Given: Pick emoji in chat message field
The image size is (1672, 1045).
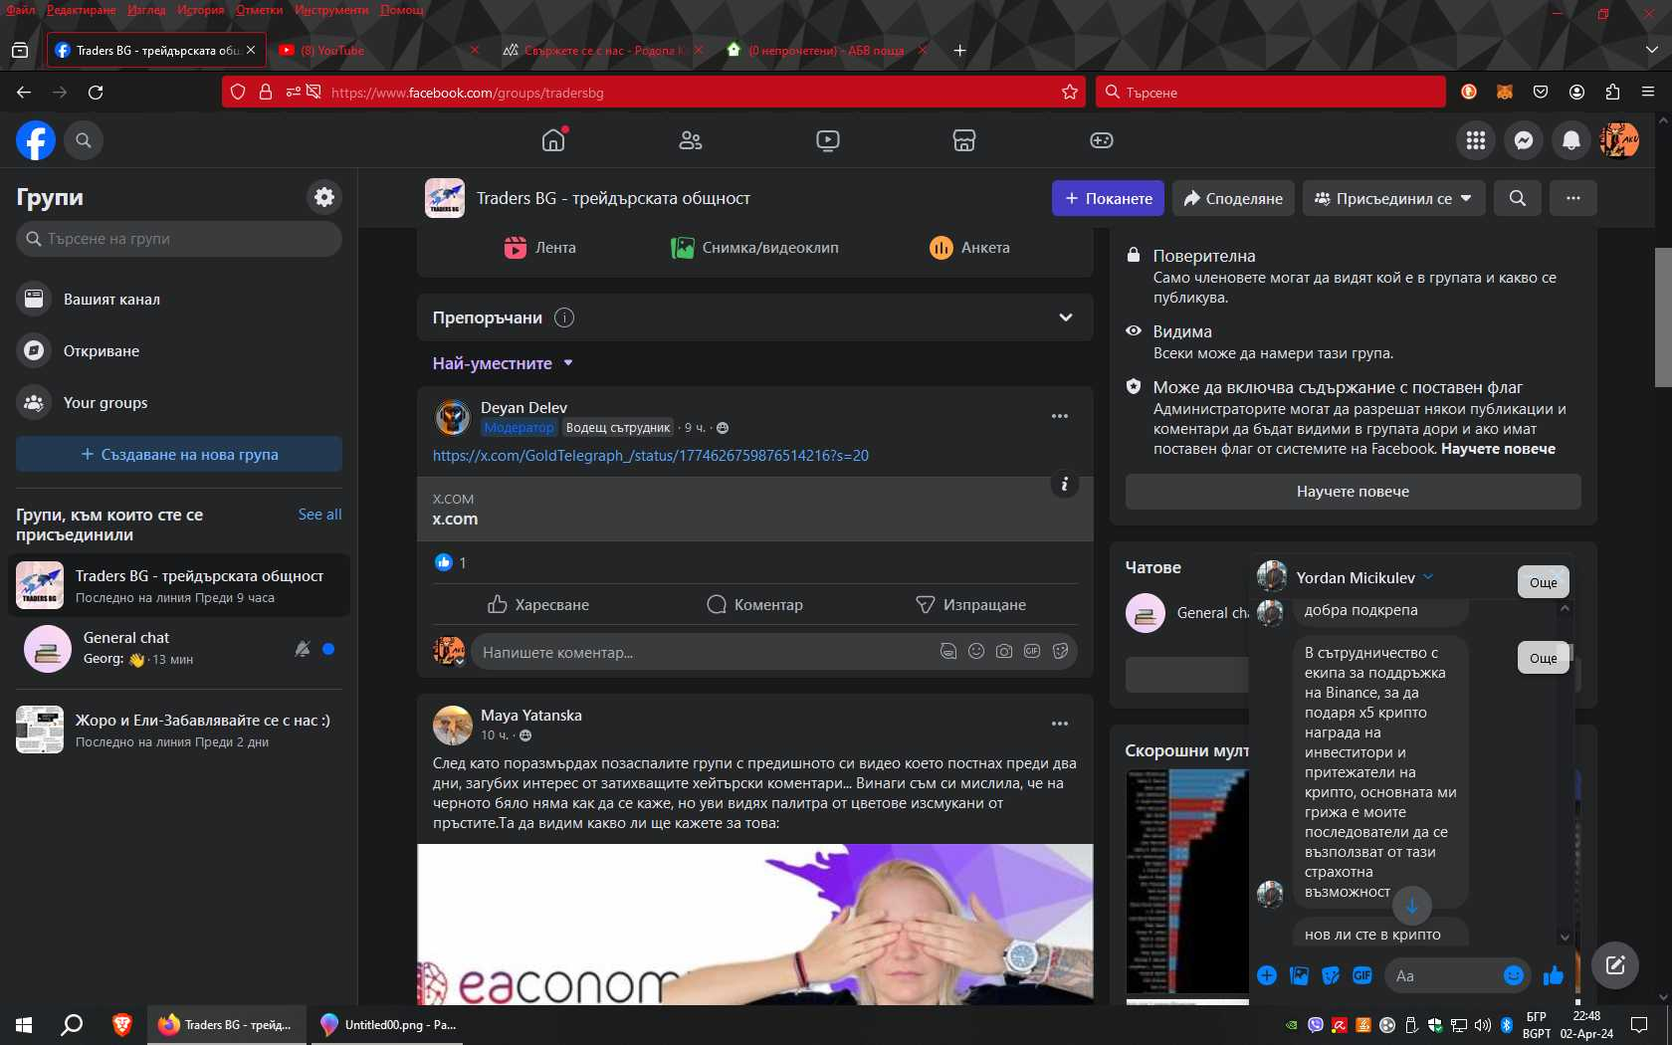Looking at the screenshot, I should (x=1513, y=975).
